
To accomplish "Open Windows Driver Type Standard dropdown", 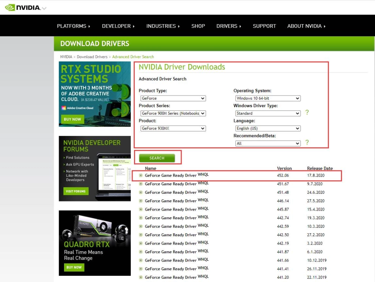I will click(x=268, y=114).
